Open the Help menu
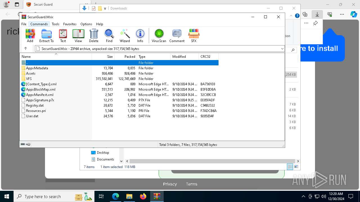The image size is (360, 202). (100, 24)
